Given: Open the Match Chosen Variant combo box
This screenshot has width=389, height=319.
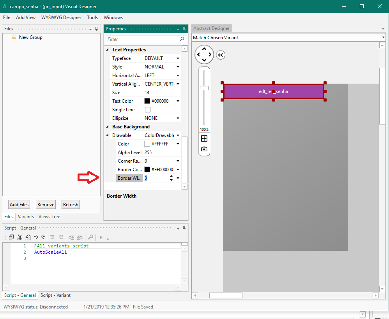Looking at the screenshot, I should coord(288,38).
